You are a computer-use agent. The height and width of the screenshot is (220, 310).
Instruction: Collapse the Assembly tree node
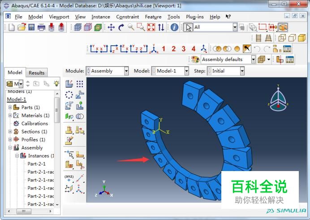coord(10,148)
